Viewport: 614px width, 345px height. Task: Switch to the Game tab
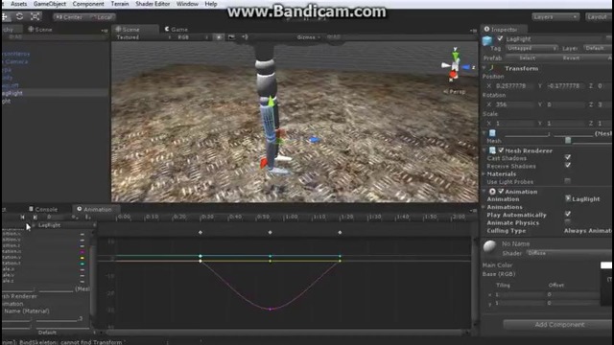pos(177,30)
